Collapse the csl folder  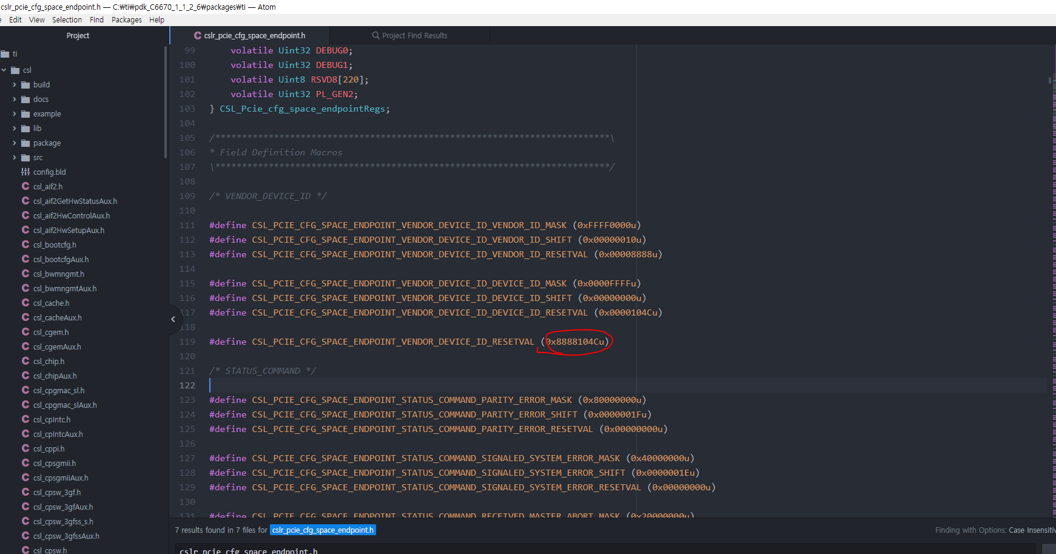coord(5,70)
